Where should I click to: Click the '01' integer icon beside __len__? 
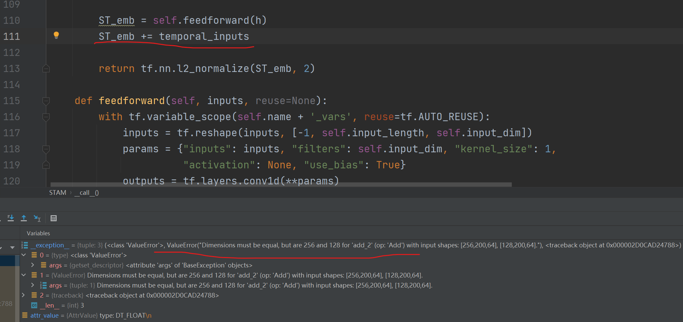(x=34, y=305)
